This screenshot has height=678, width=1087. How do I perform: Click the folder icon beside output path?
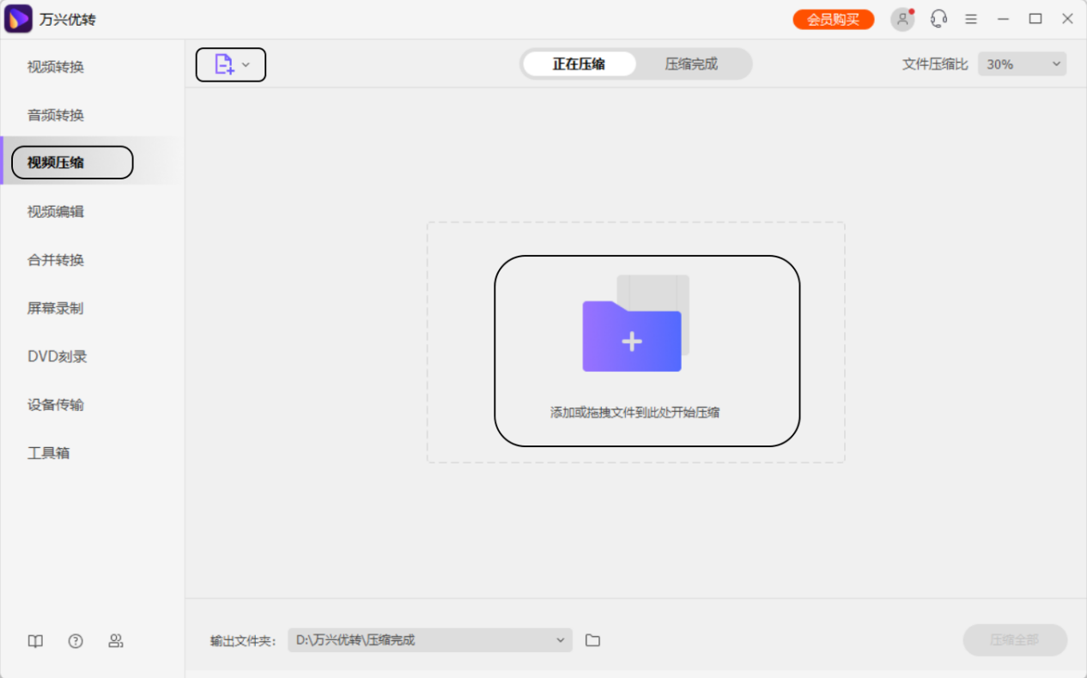[592, 639]
